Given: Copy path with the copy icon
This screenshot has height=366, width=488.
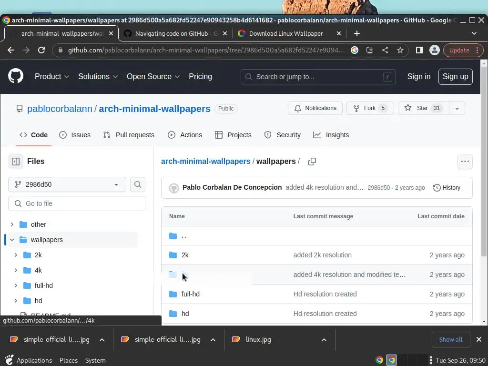Looking at the screenshot, I should [x=312, y=161].
